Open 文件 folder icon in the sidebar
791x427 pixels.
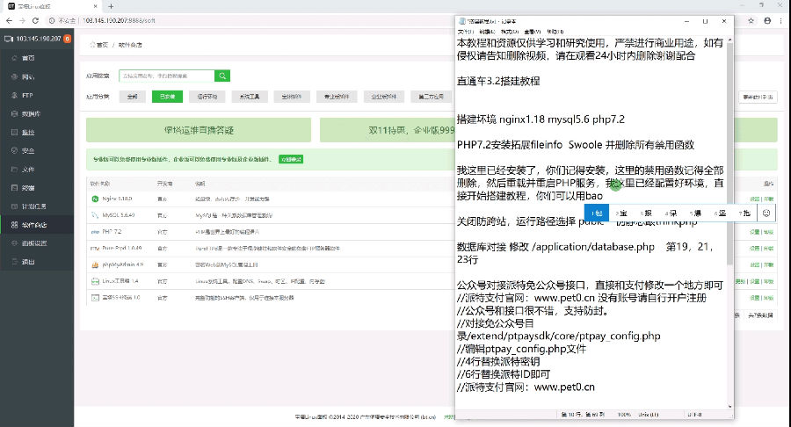point(15,170)
